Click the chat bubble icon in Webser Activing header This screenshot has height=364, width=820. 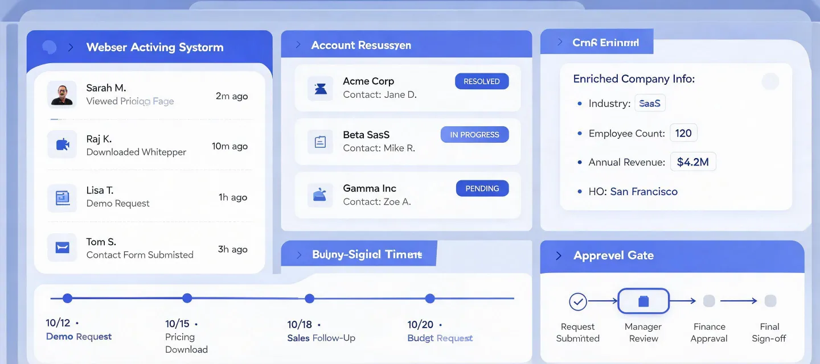tap(50, 47)
